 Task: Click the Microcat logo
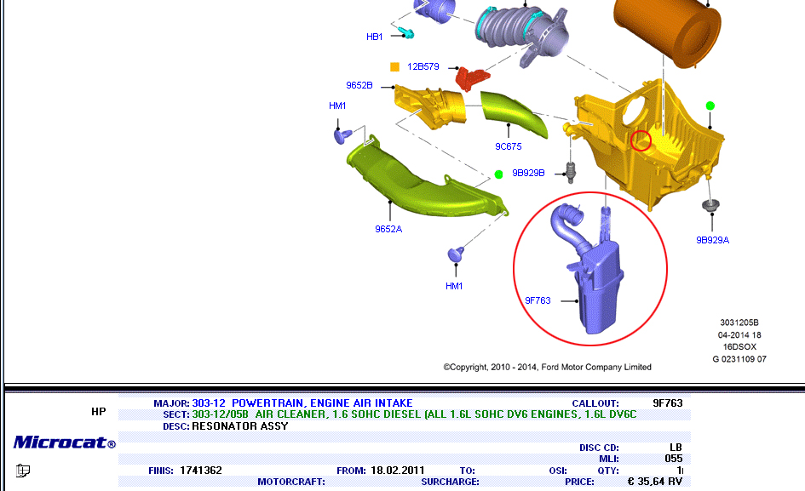pyautogui.click(x=64, y=442)
